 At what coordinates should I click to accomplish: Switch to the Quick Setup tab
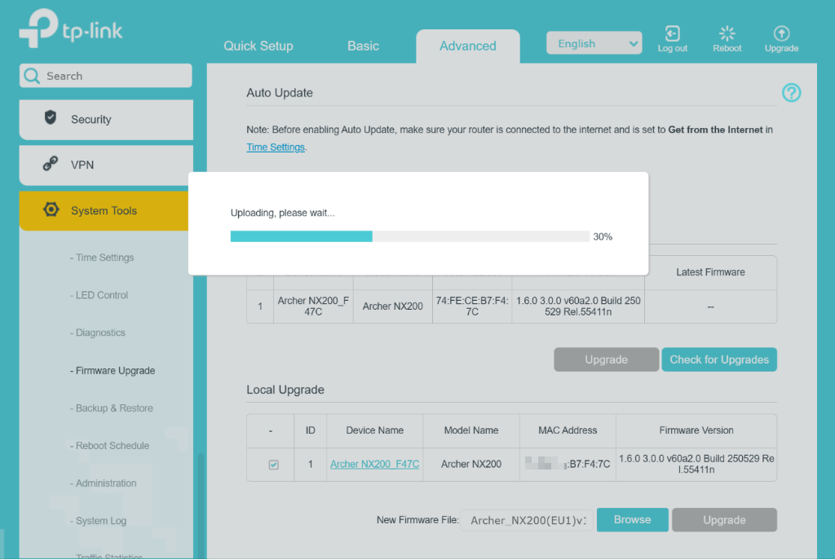[x=258, y=46]
